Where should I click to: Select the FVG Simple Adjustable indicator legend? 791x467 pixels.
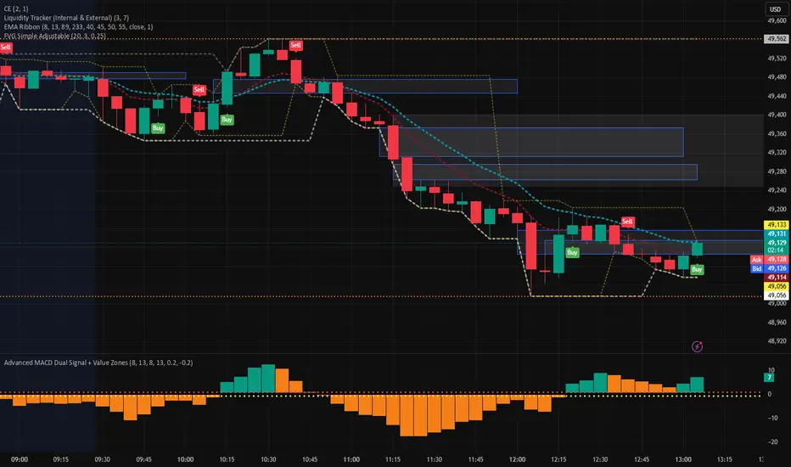[54, 36]
